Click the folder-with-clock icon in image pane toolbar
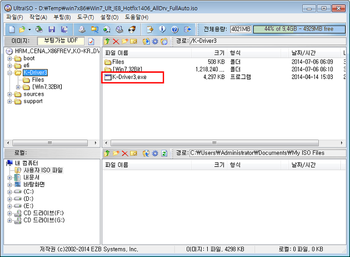This screenshot has height=257, width=350. tap(164, 41)
